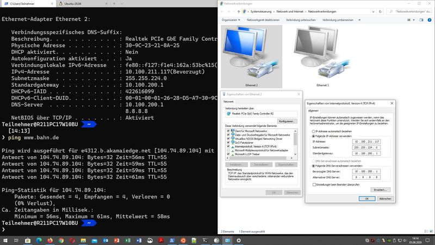Expand the Systemsteuerung breadcrumb arrow

(x=274, y=11)
